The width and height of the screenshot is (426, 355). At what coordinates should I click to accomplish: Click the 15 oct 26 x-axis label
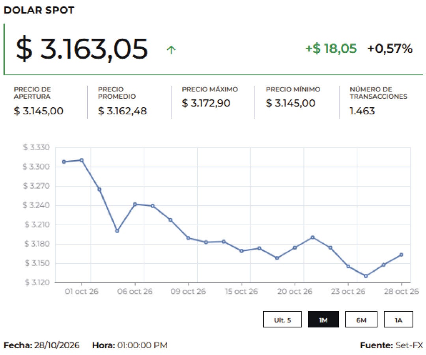[x=241, y=291]
